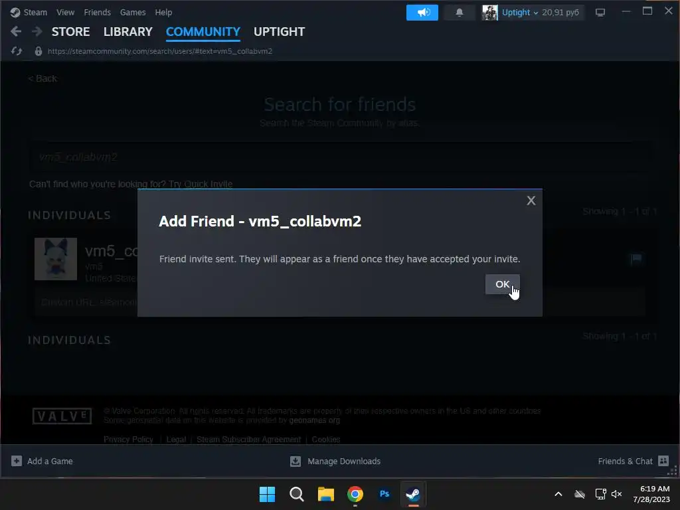Click the back navigation arrow
Screen dimensions: 680x510
coord(16,31)
